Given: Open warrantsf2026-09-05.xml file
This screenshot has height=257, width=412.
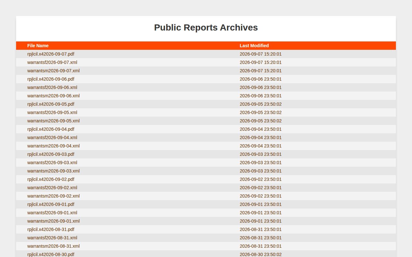Looking at the screenshot, I should pos(52,112).
